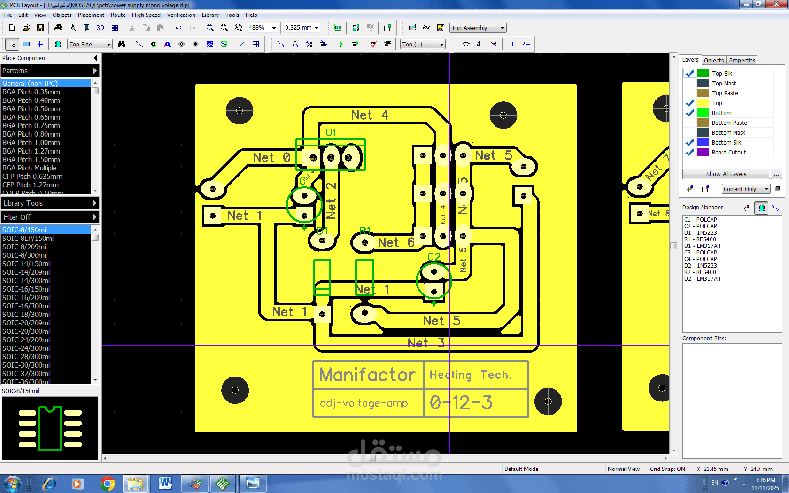This screenshot has height=493, width=789.
Task: Enable Bottom Mask layer visibility
Action: (x=690, y=132)
